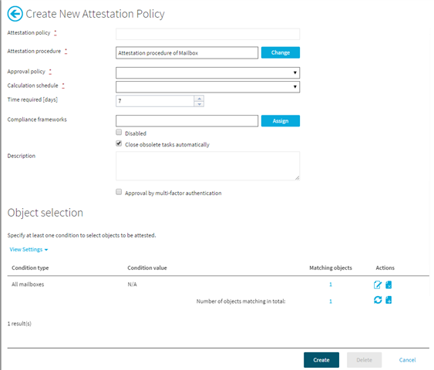Click the Cancel link
434x370 pixels.
[407, 360]
